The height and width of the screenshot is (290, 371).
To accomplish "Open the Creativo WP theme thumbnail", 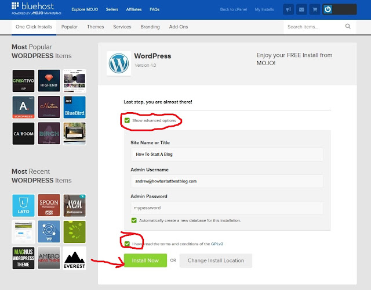I will click(x=23, y=81).
